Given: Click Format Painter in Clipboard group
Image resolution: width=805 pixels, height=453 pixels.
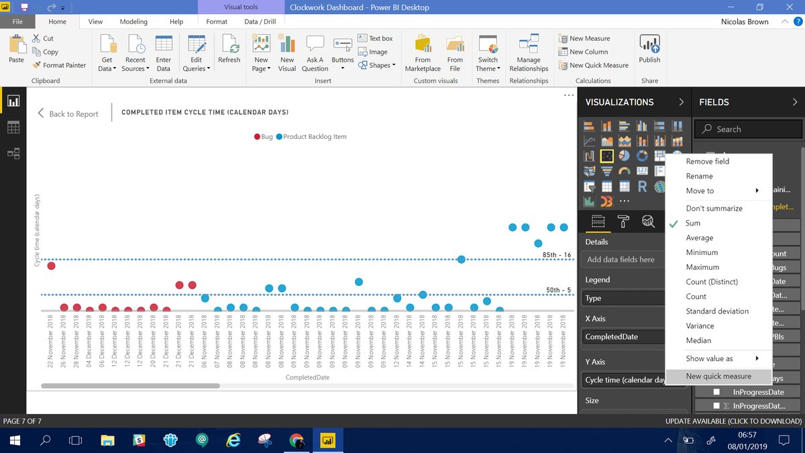Looking at the screenshot, I should pyautogui.click(x=59, y=65).
